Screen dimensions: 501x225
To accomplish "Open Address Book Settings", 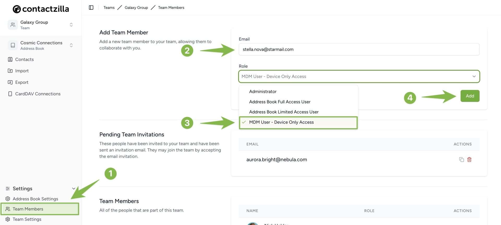I will coord(35,199).
